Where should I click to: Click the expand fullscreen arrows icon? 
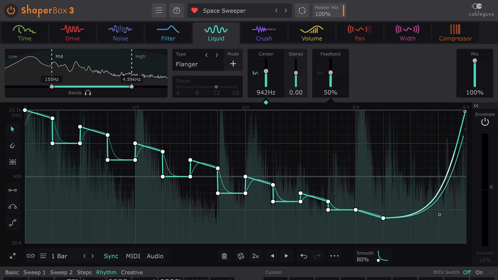(x=12, y=256)
